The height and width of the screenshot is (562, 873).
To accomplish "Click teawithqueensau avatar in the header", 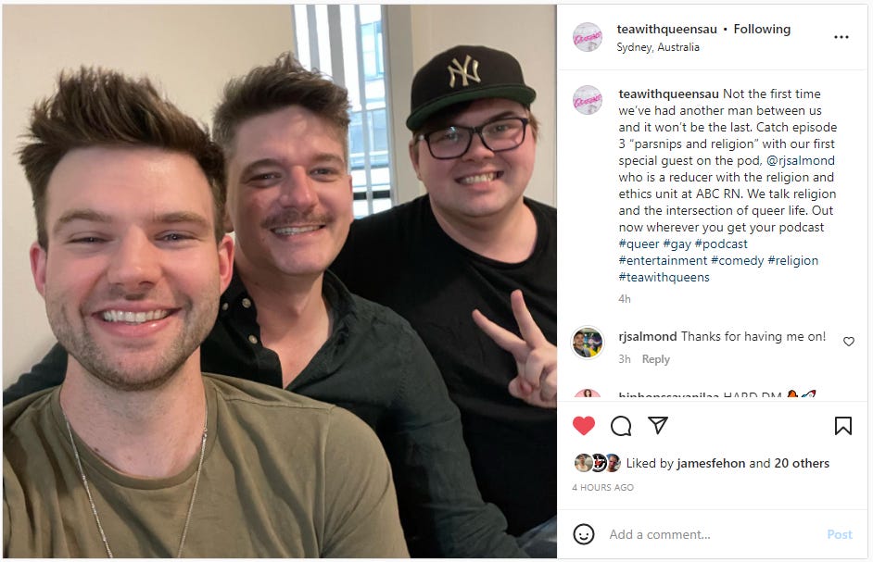I will pyautogui.click(x=588, y=37).
